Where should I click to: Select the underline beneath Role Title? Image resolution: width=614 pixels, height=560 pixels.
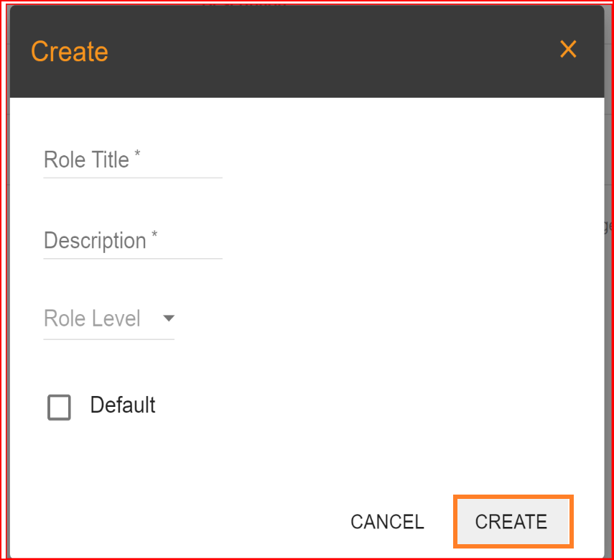[x=133, y=178]
